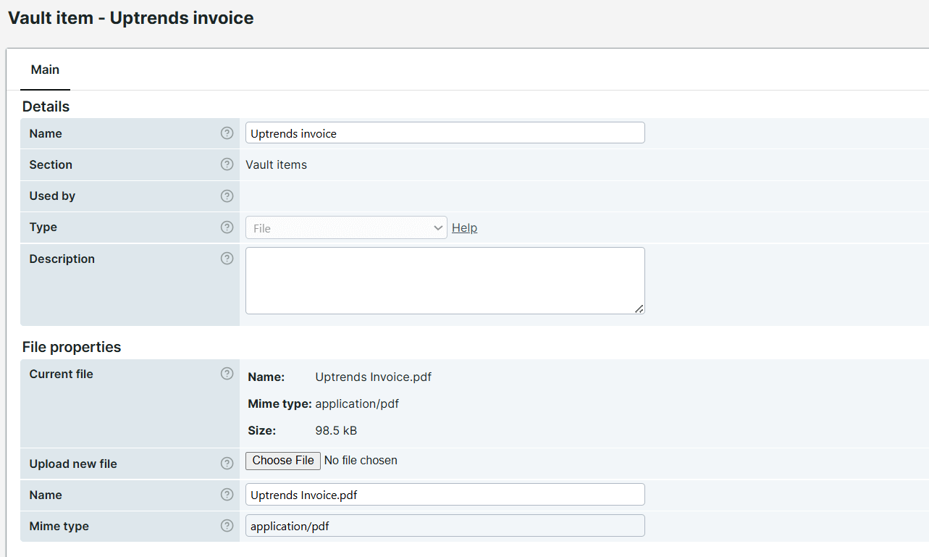Switch to the Main tab
This screenshot has height=557, width=929.
45,70
